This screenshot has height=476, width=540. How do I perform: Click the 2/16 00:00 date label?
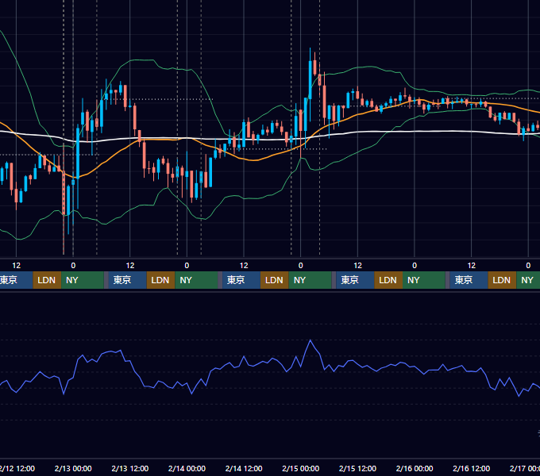(x=415, y=468)
